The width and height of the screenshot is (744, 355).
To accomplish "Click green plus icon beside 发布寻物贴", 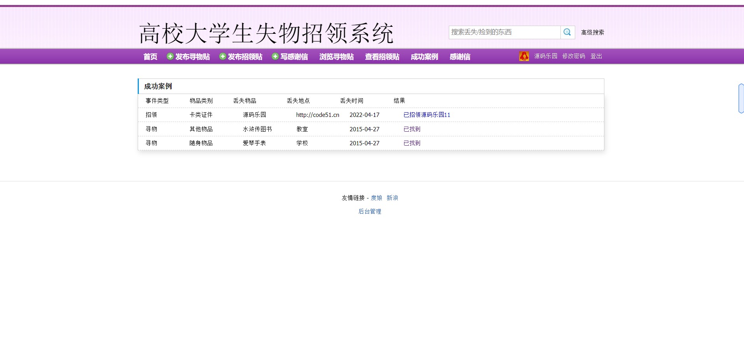I will (170, 57).
